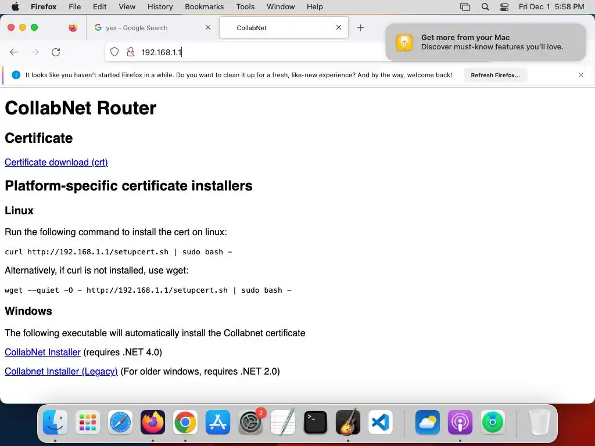Viewport: 595px width, 446px height.
Task: Click the blue info icon in notification bar
Action: [16, 75]
